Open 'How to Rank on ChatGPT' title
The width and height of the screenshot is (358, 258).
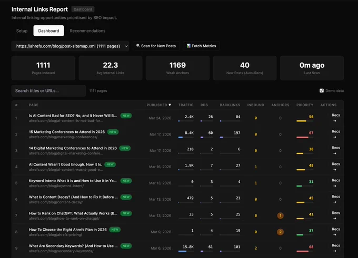73,213
